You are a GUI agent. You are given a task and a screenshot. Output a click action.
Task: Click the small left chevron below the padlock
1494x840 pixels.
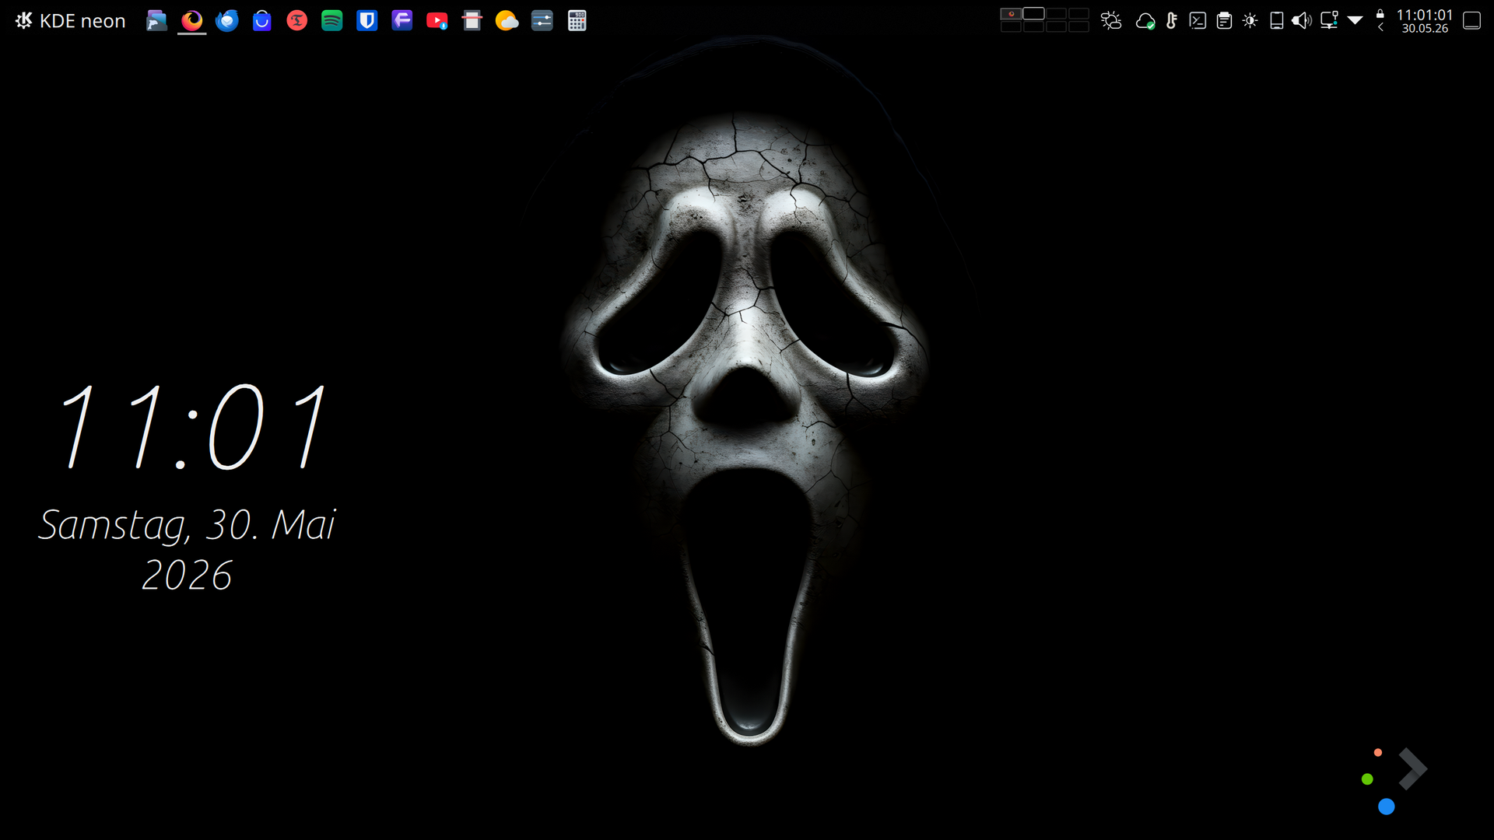(x=1380, y=27)
